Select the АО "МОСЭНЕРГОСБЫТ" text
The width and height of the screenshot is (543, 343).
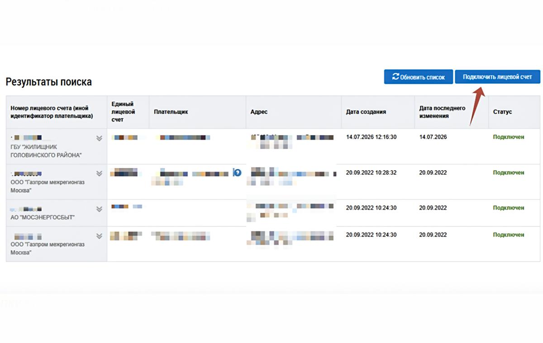pos(43,217)
